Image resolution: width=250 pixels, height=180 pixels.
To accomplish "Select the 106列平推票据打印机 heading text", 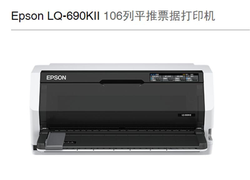I will click(159, 16).
